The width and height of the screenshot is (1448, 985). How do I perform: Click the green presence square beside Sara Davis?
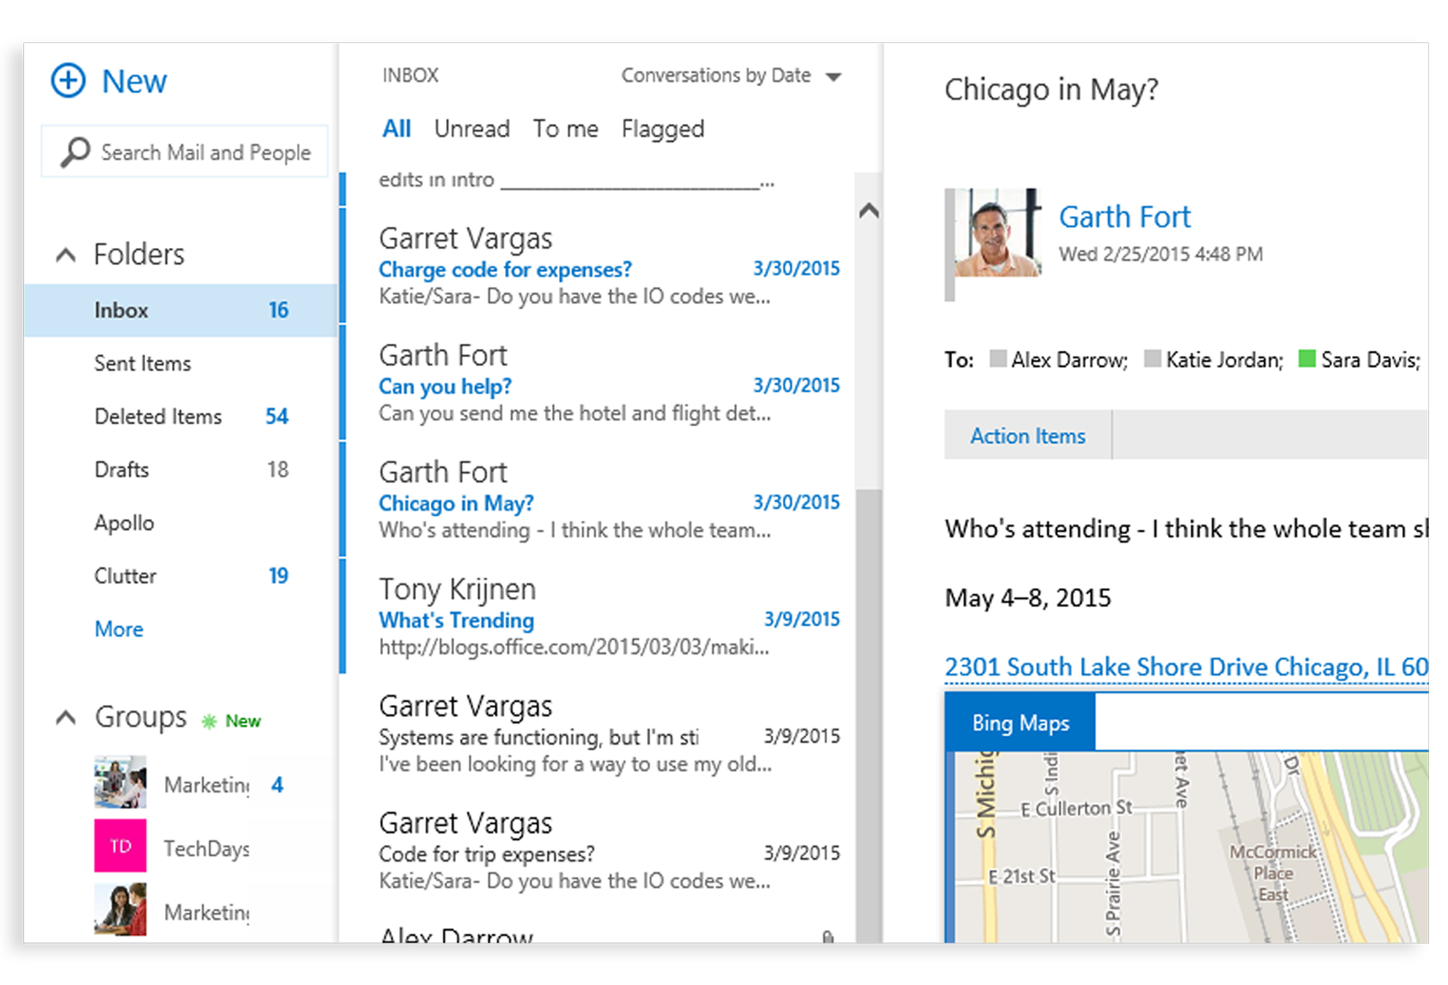pos(1306,359)
